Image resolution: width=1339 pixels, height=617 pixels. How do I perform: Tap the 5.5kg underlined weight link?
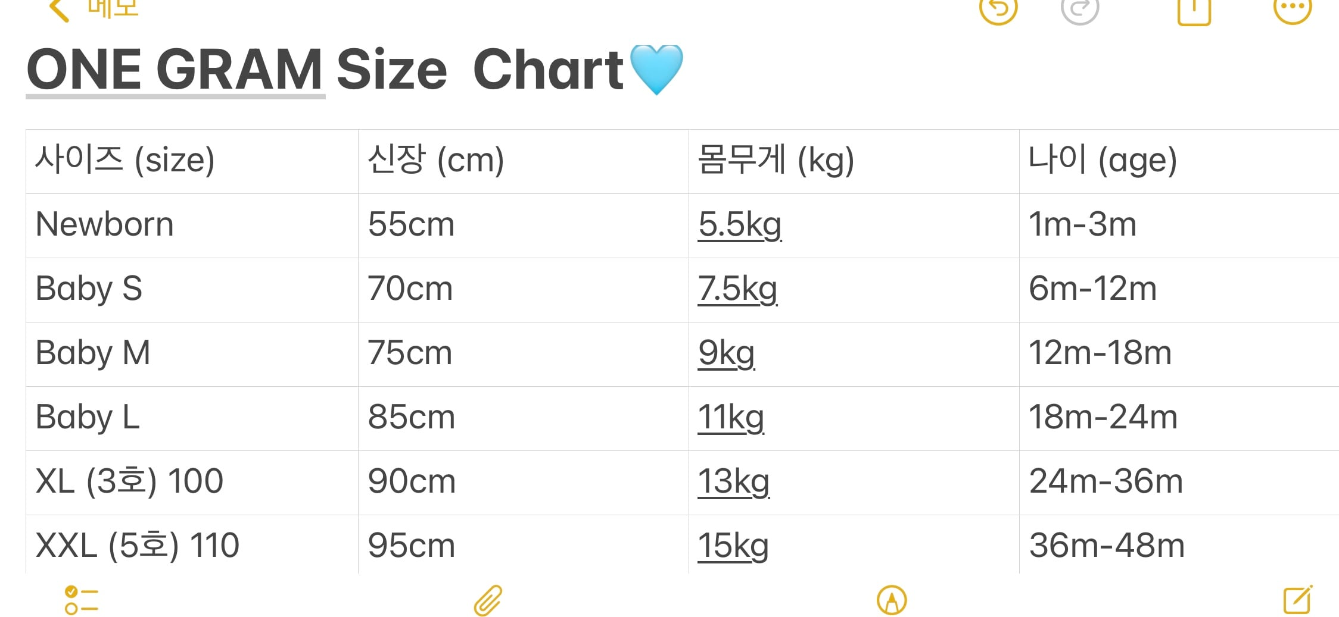[x=740, y=225]
